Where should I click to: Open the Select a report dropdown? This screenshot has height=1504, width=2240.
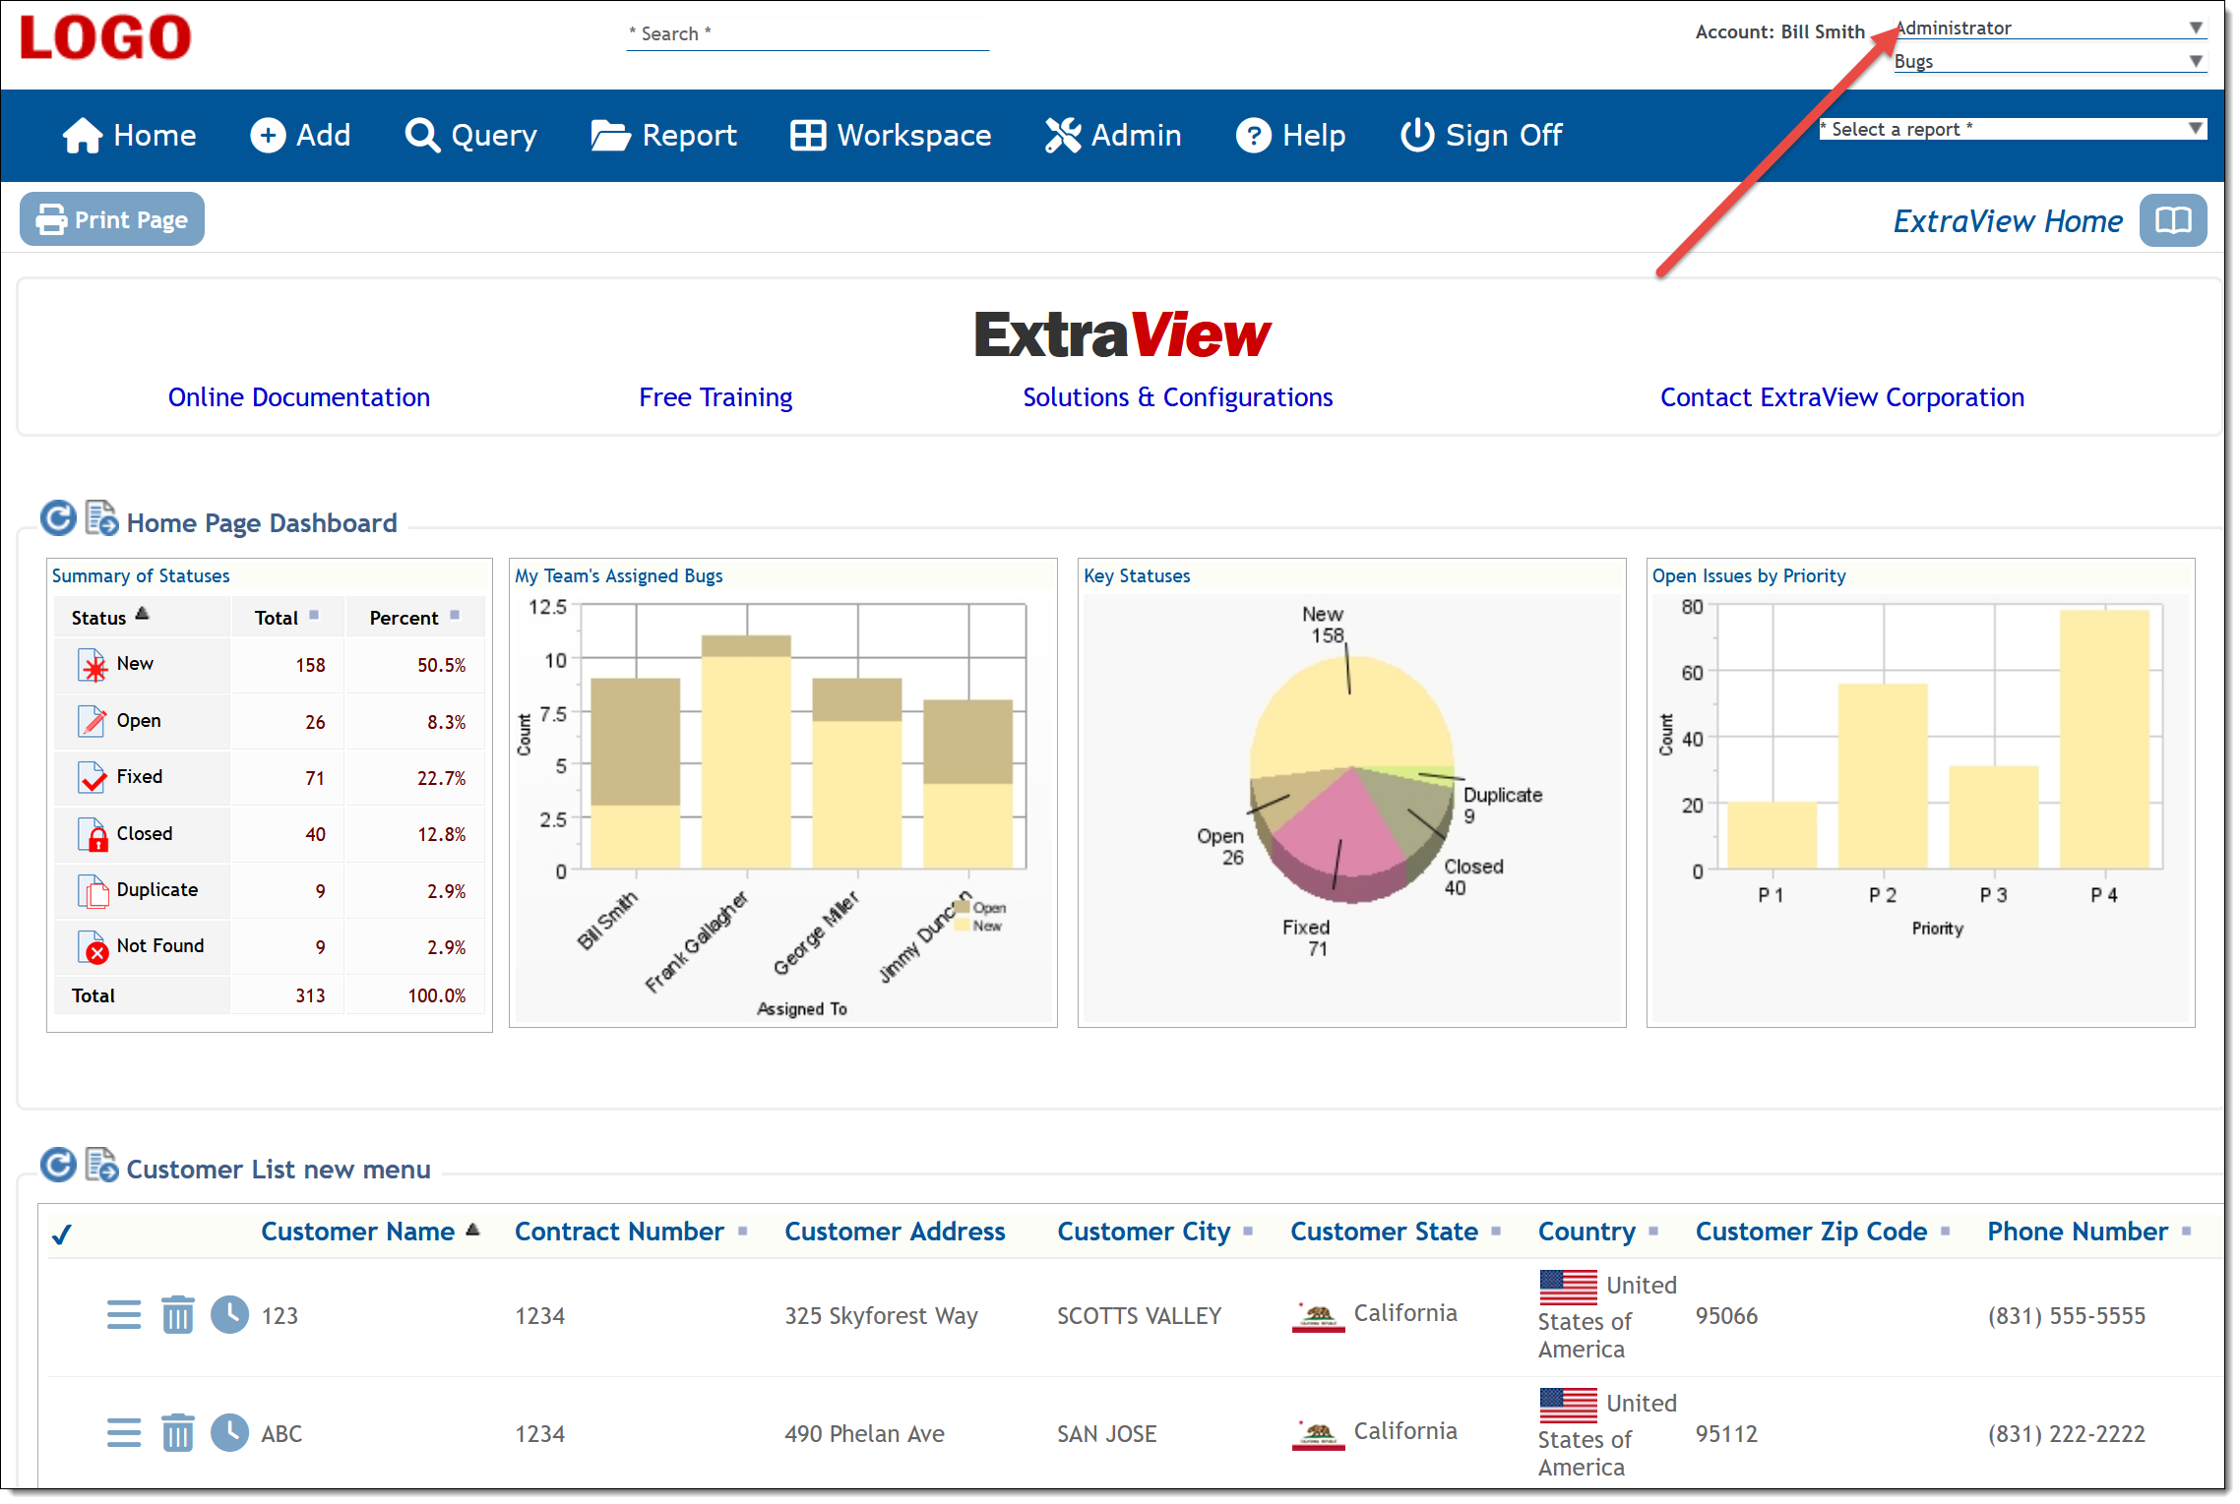click(x=2013, y=129)
